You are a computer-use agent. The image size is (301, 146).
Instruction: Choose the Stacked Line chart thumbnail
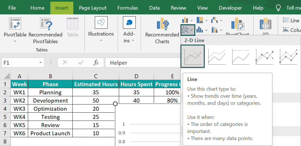pos(217,56)
